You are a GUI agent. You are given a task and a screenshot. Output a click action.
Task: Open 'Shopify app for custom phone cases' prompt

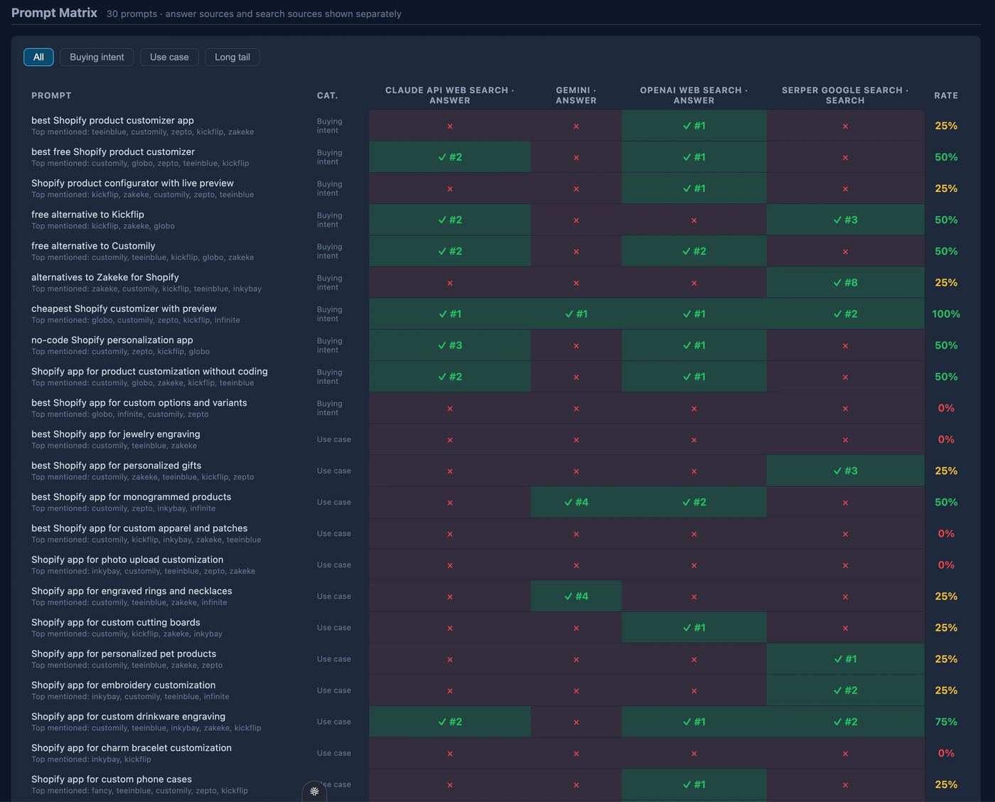[112, 779]
